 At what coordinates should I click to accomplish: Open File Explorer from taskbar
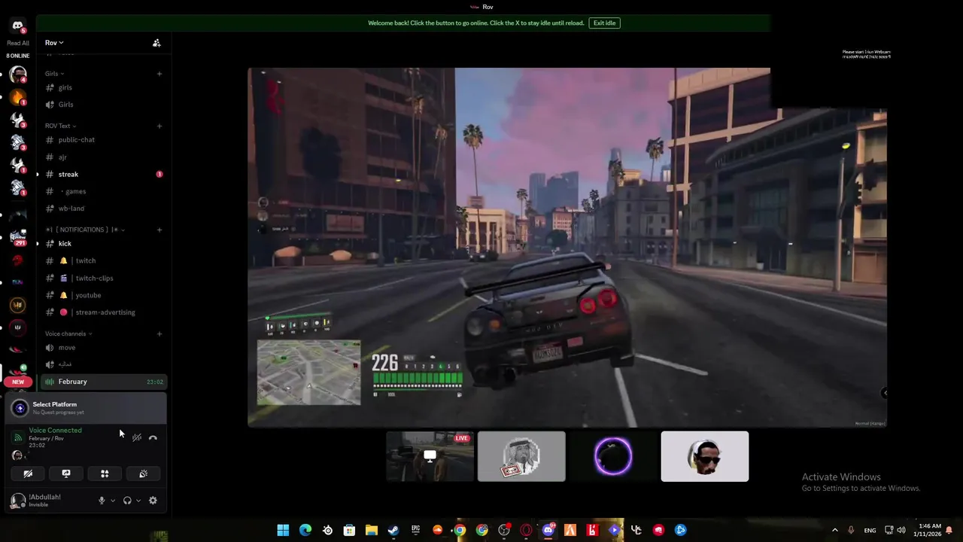(x=372, y=531)
